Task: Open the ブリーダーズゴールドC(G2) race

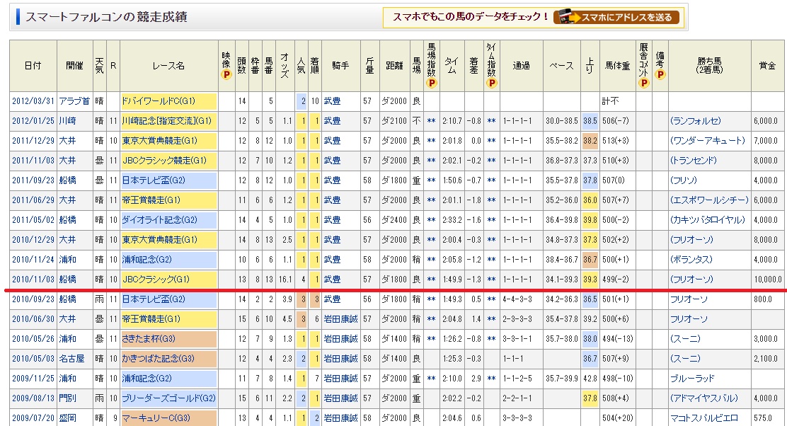Action: [x=168, y=398]
